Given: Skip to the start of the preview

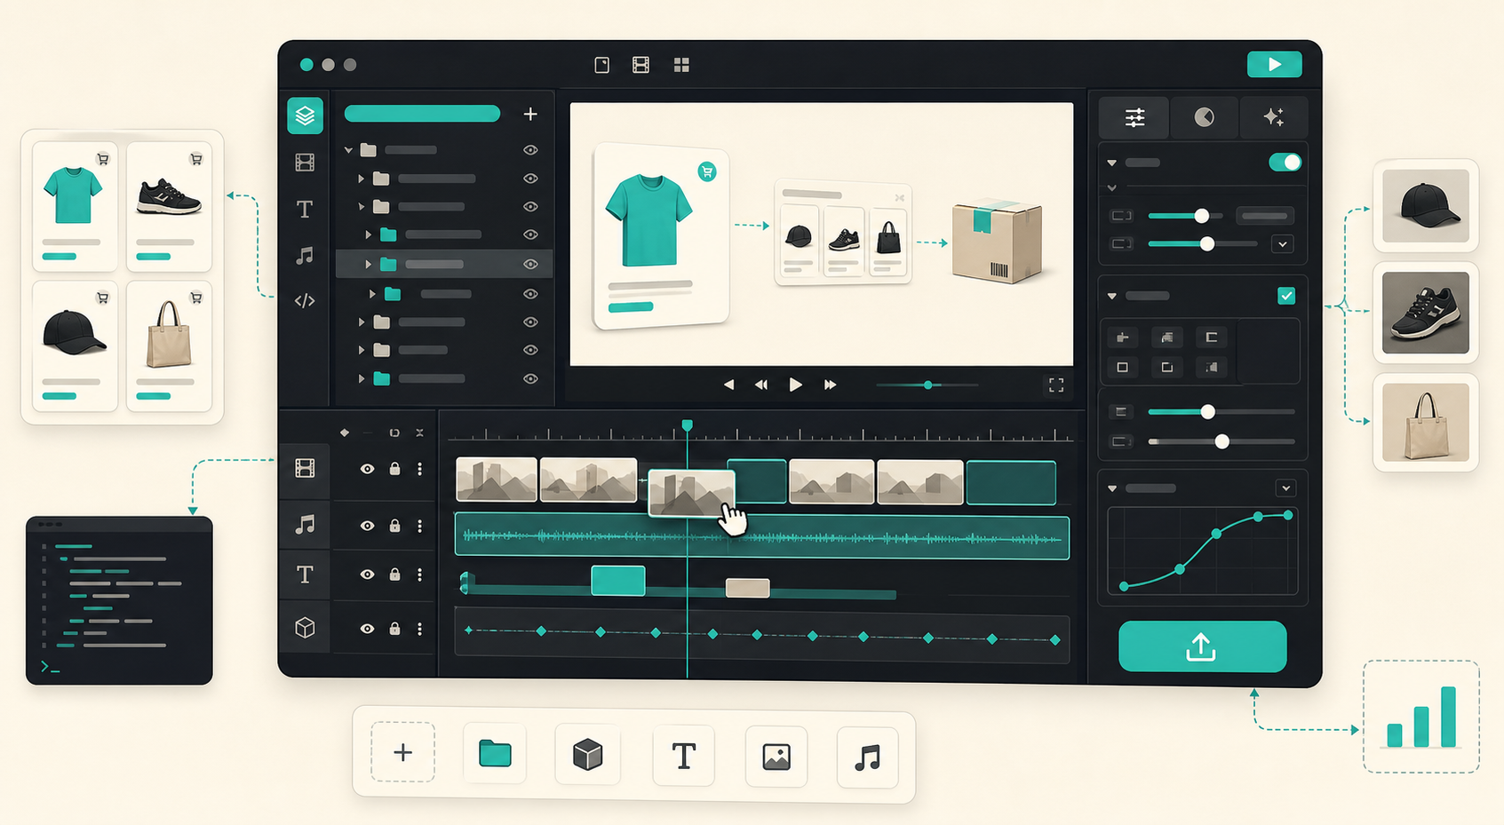Looking at the screenshot, I should click(x=728, y=385).
